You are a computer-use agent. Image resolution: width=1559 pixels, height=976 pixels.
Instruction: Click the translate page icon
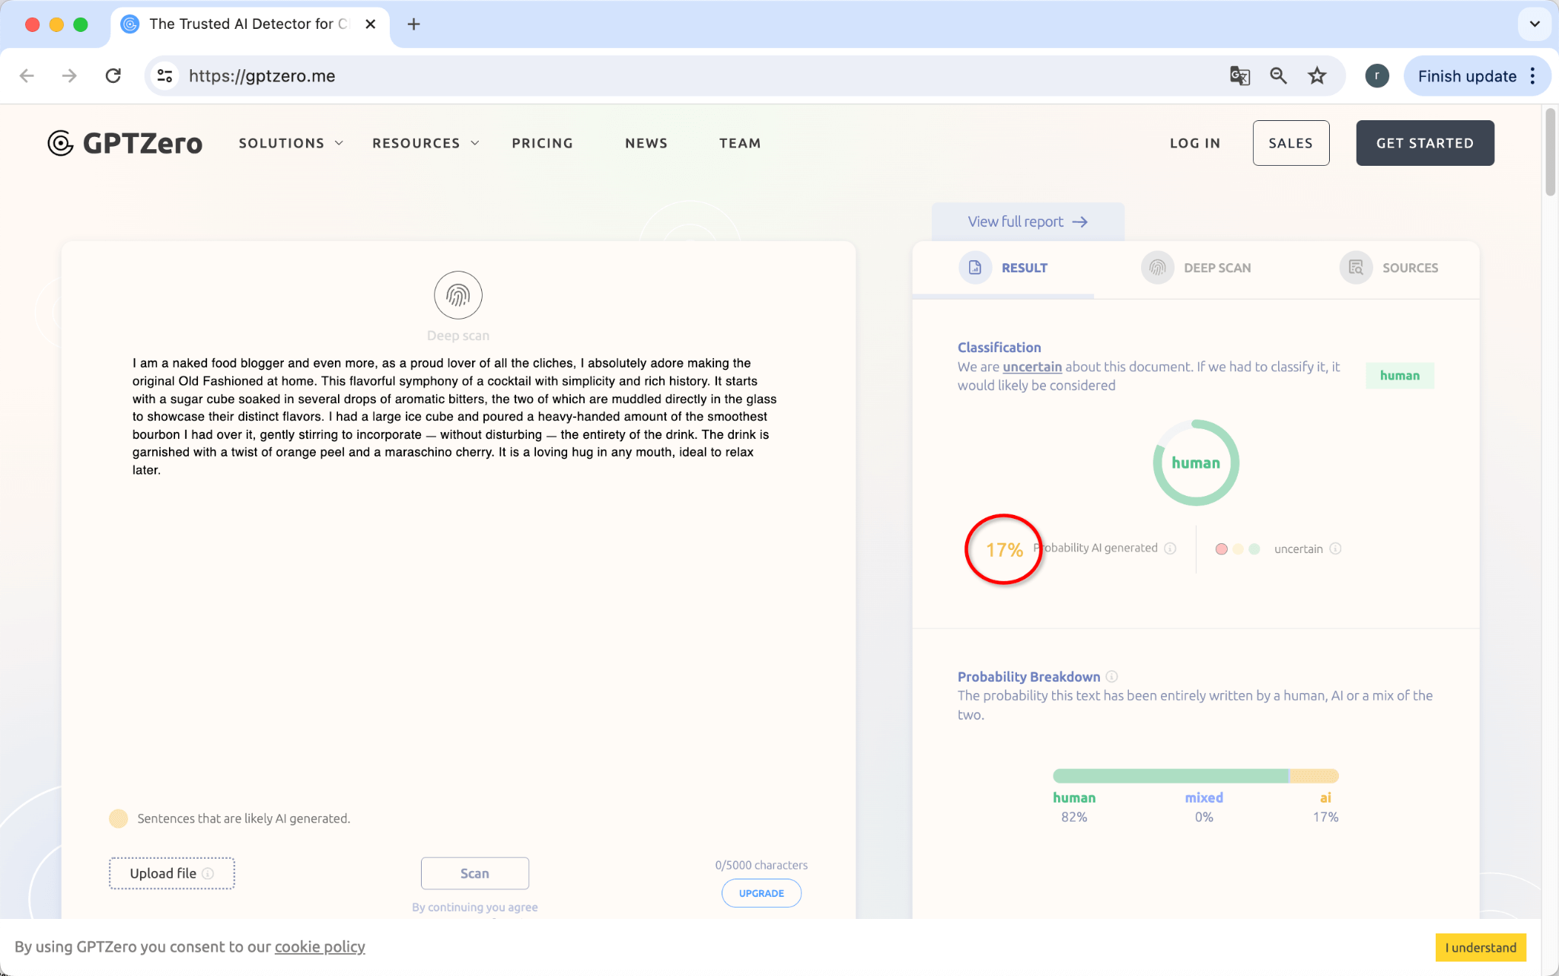click(x=1239, y=76)
